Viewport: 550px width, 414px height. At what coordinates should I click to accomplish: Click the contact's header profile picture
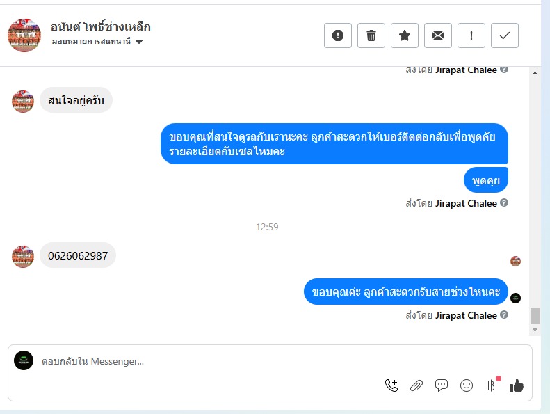[x=24, y=35]
